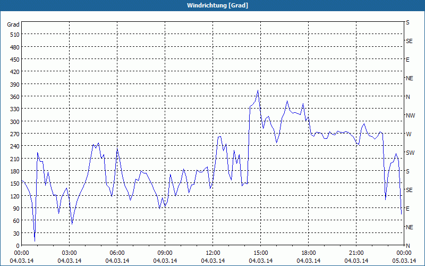425x266 pixels.
Task: Click the upper NE compass label
Action: click(x=410, y=78)
